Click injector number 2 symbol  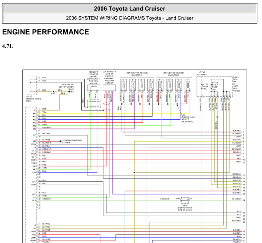[x=150, y=85]
